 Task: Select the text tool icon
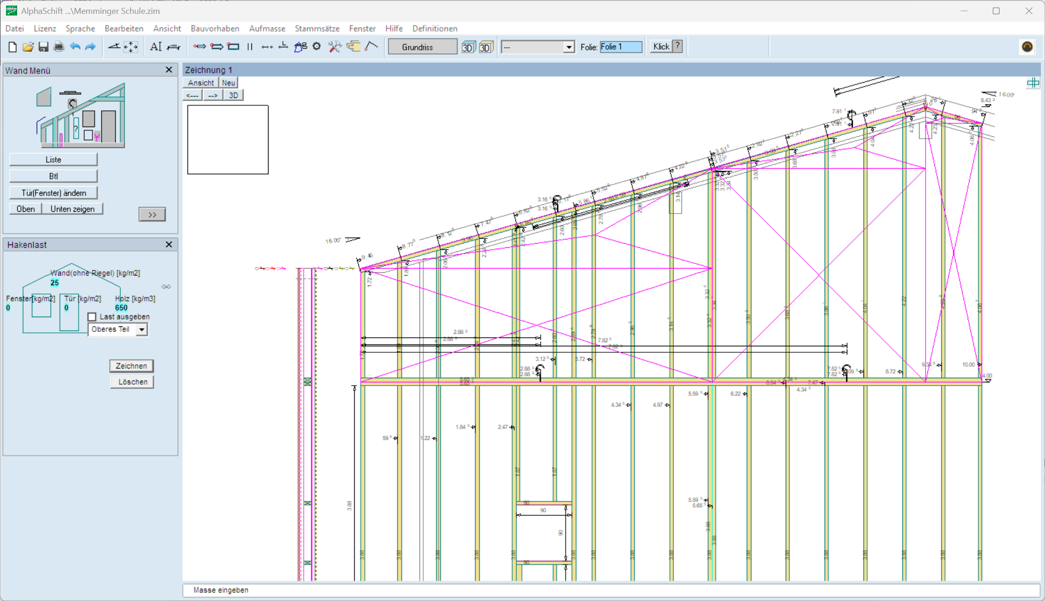[x=156, y=47]
